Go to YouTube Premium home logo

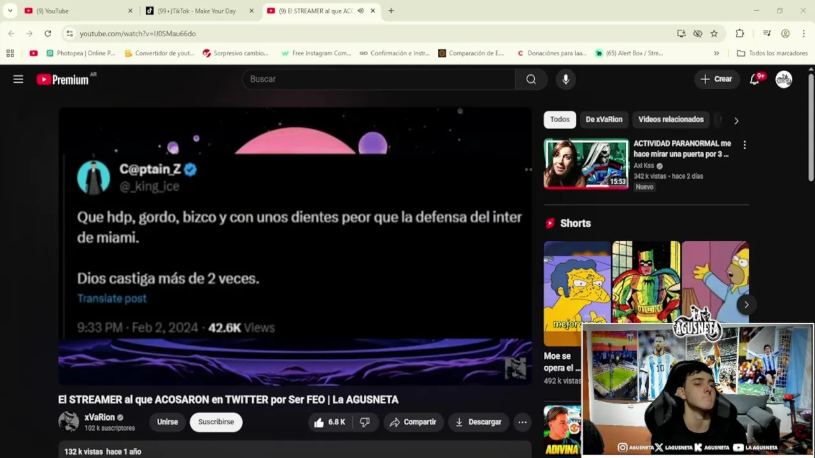tap(62, 80)
